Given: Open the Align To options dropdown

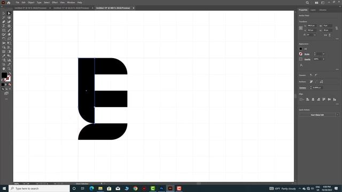Looking at the screenshot, I should [301, 100].
